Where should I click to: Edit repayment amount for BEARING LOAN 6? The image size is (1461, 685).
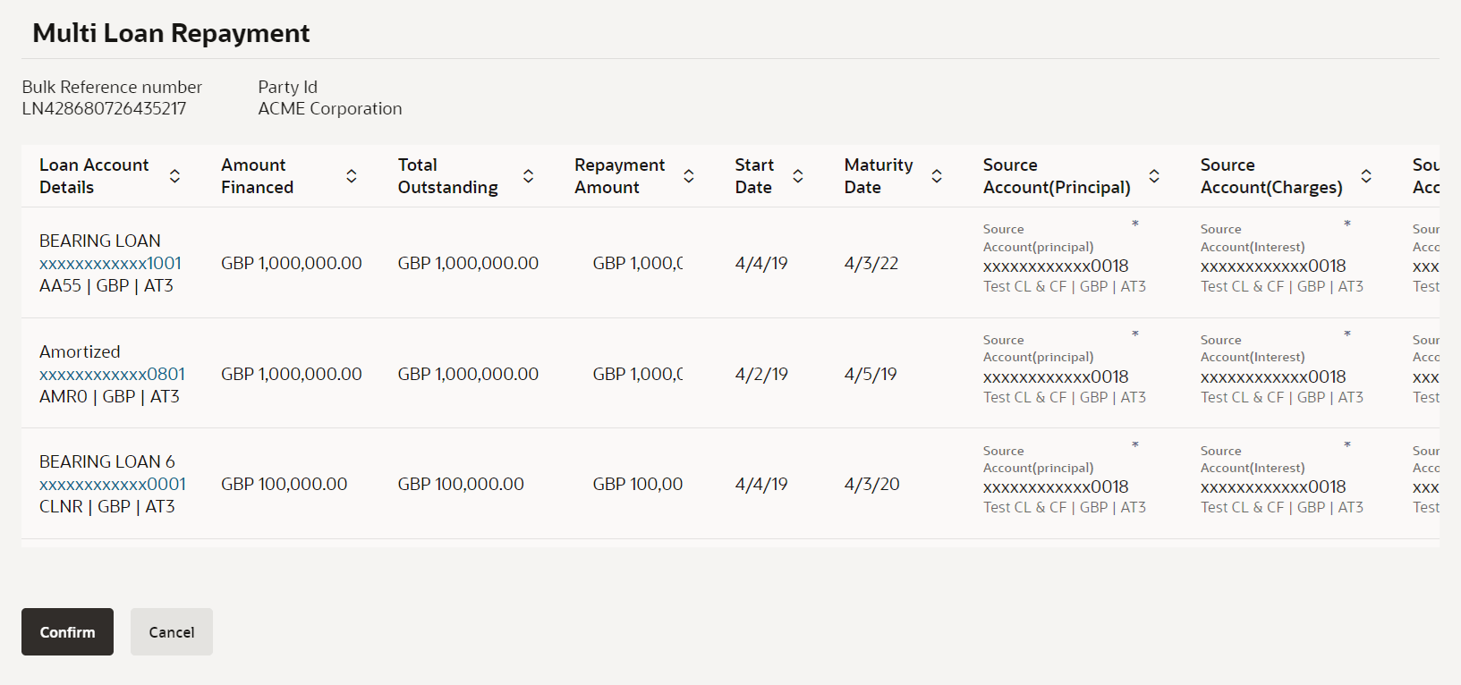637,485
